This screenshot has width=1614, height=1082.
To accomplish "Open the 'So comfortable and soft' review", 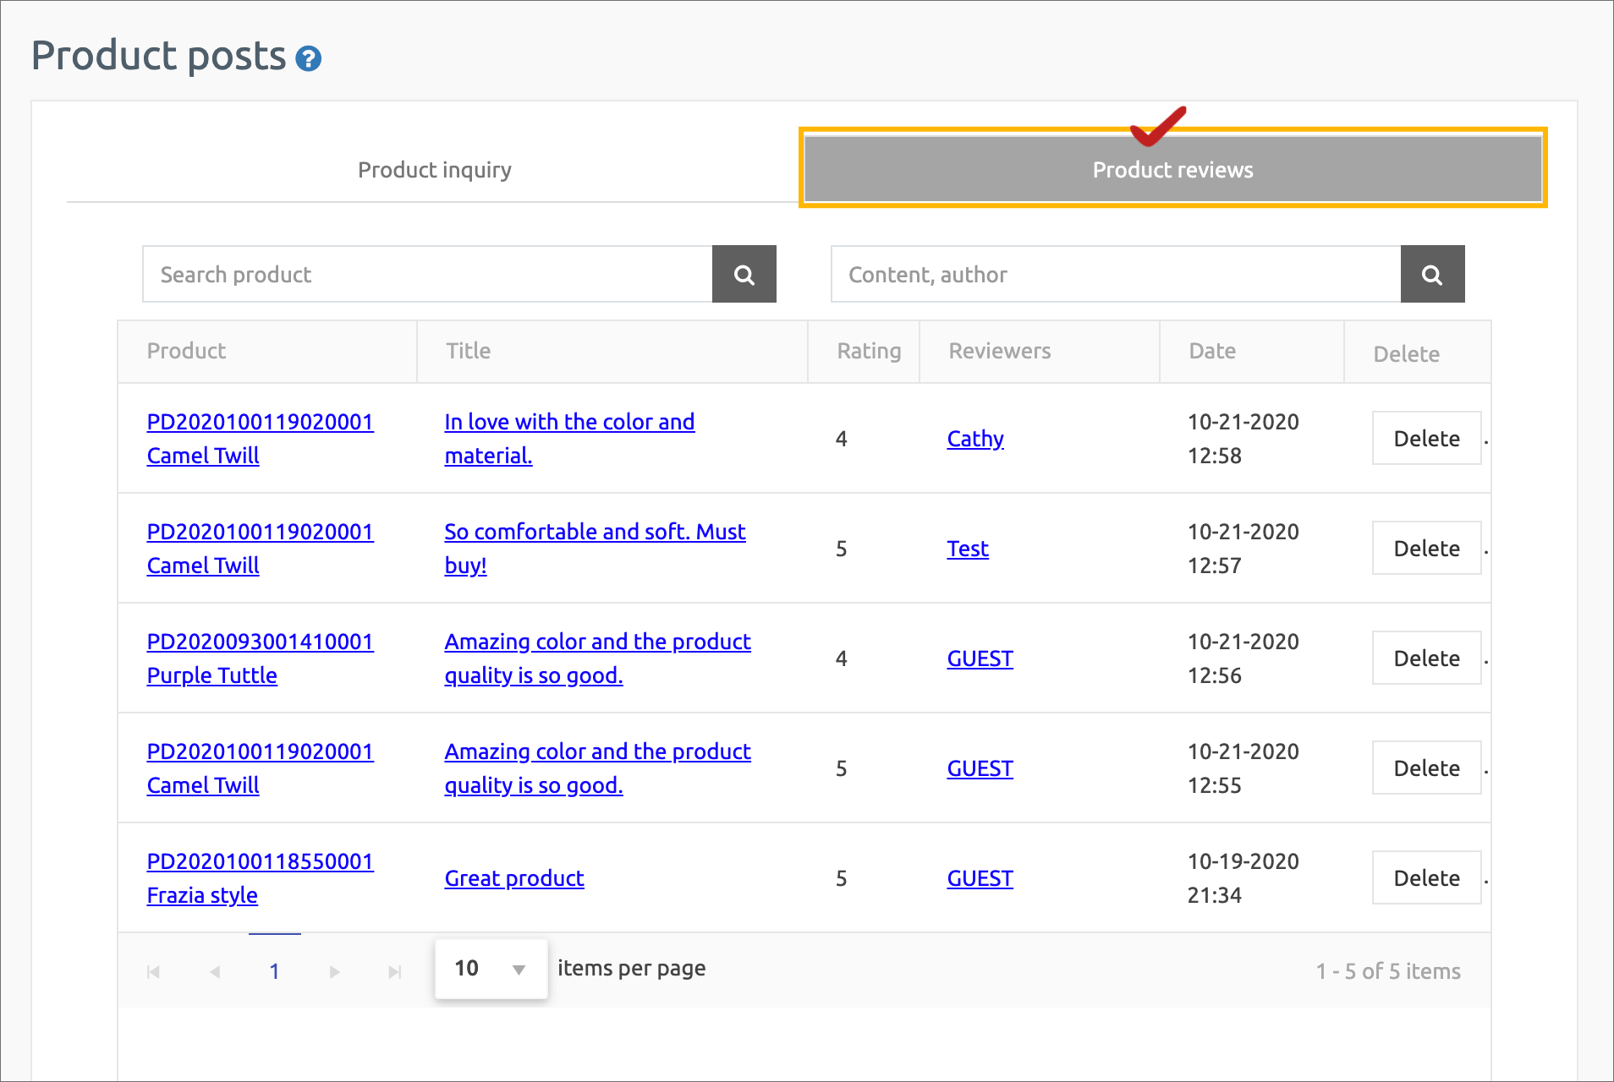I will tap(594, 533).
